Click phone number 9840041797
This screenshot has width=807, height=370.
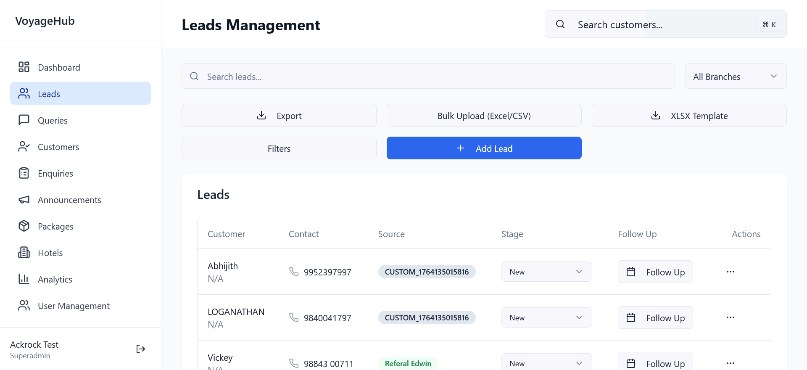click(327, 318)
